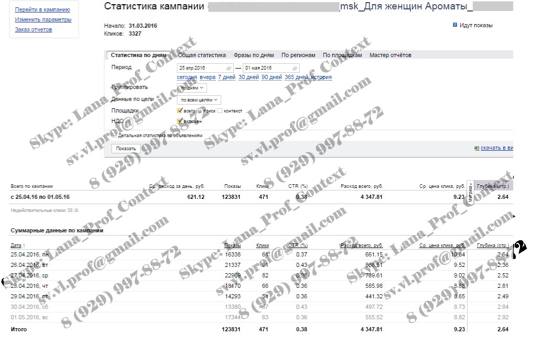Sort daily table by 'Клики' header

point(263,245)
